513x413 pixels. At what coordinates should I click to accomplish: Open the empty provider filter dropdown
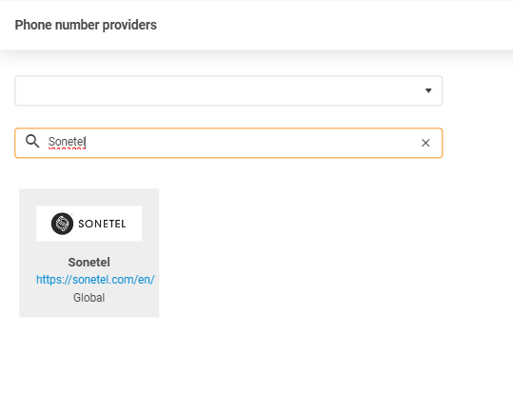pyautogui.click(x=228, y=90)
